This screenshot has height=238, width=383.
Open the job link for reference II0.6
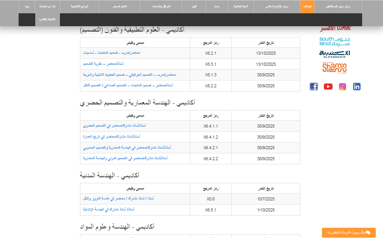point(118,199)
